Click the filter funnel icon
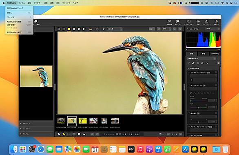Image resolution: width=239 pixels, height=155 pixels. coord(104,29)
